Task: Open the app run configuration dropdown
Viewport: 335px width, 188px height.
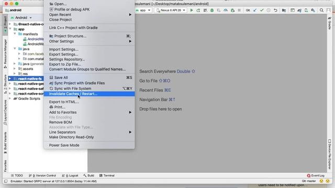Action: 143,10
